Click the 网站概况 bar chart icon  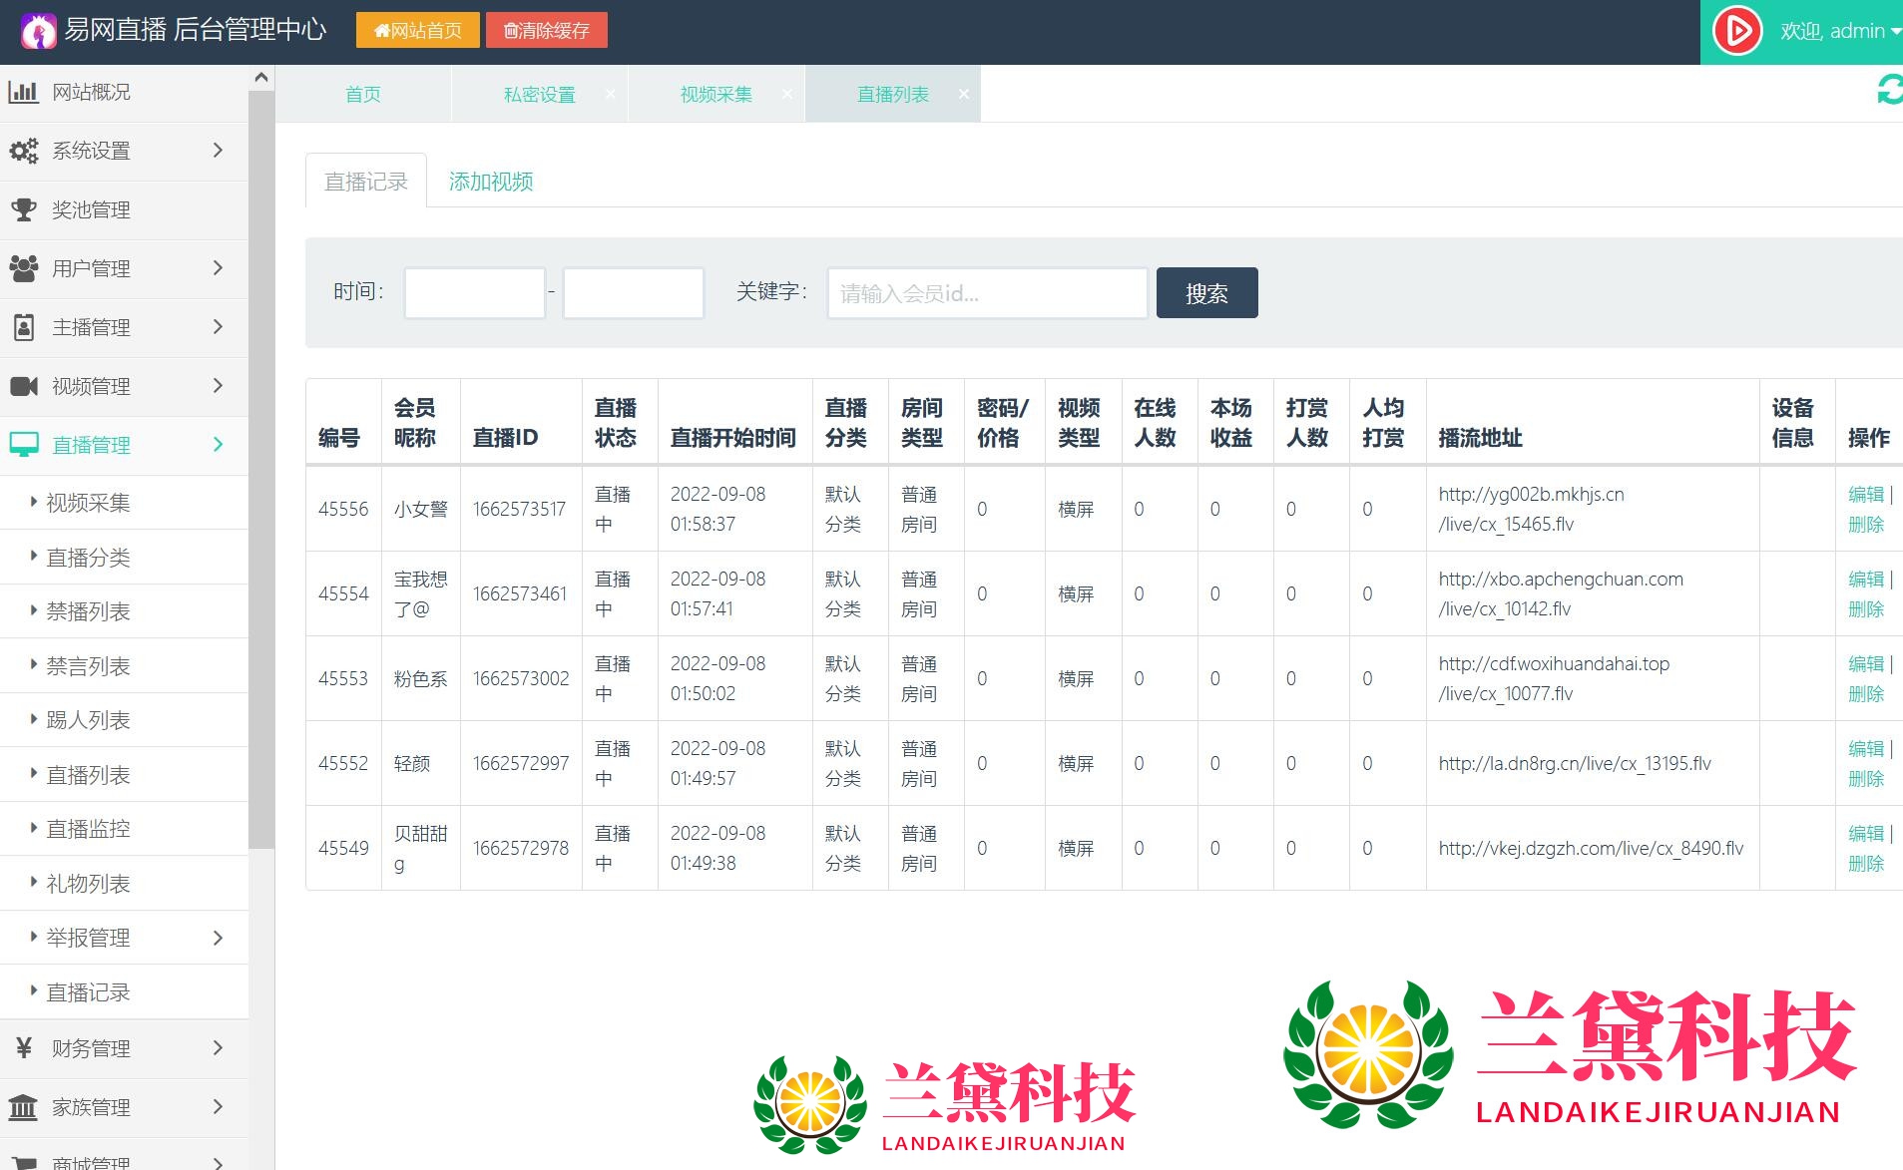pos(23,93)
